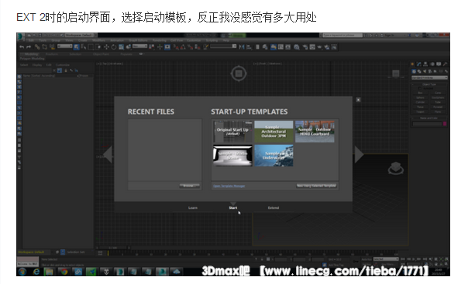Click the Align tool icon
Viewport: 451px width, 284px height.
[x=249, y=46]
